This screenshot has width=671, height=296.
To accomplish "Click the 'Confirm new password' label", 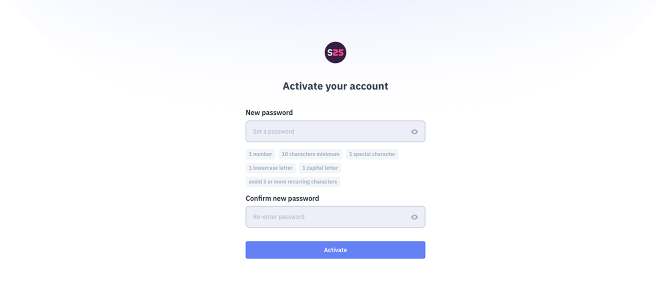I will (282, 198).
